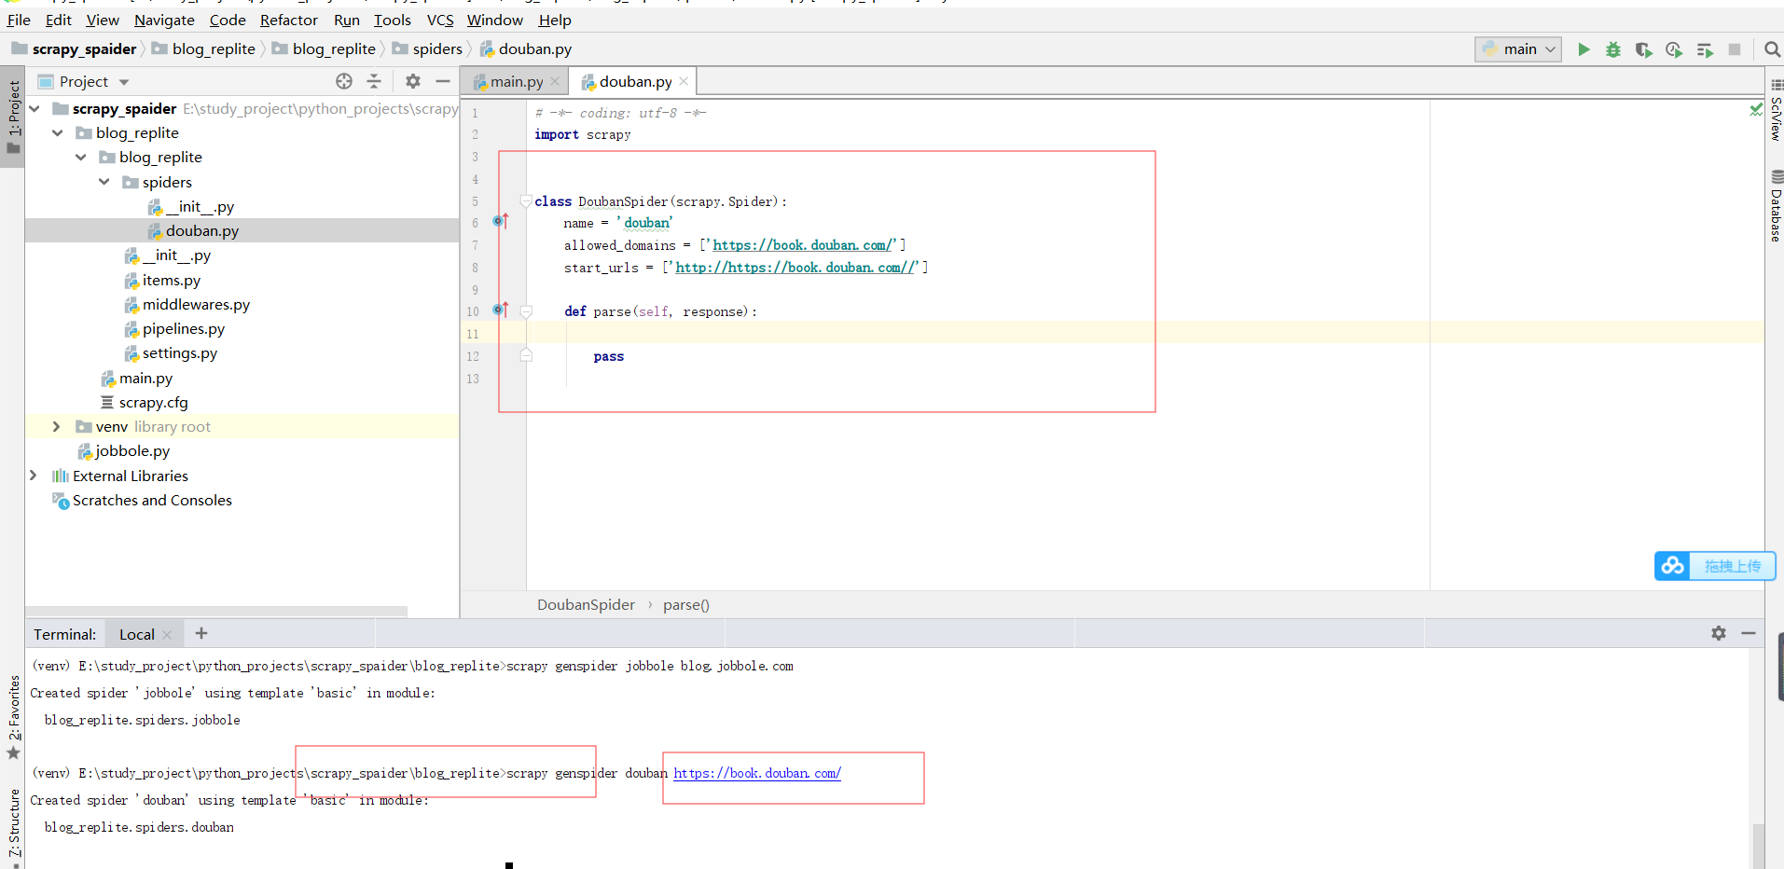Image resolution: width=1784 pixels, height=869 pixels.
Task: Click allowed_domains URL link on line 7
Action: (x=801, y=245)
